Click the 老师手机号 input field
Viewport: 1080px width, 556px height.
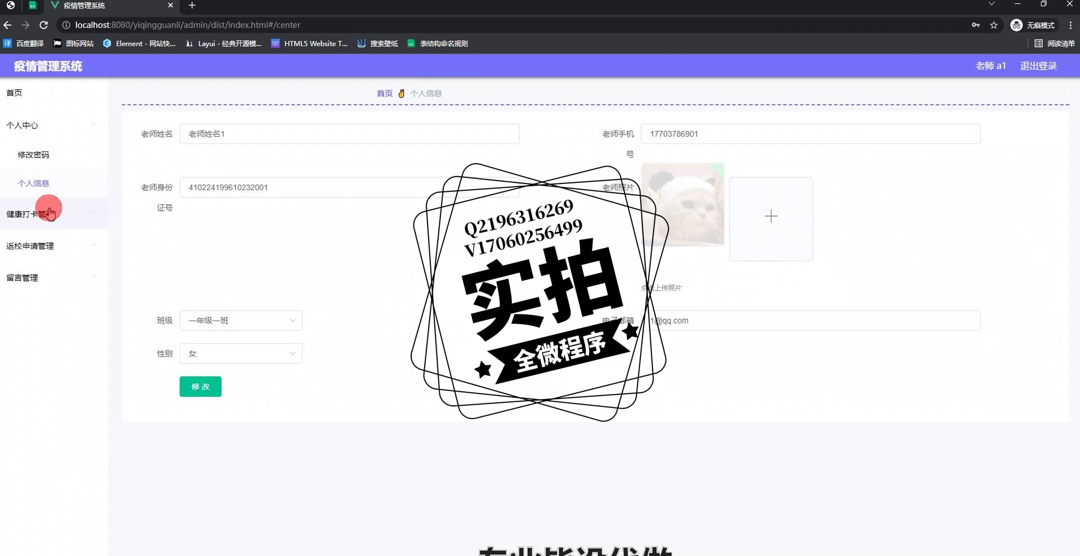coord(811,134)
